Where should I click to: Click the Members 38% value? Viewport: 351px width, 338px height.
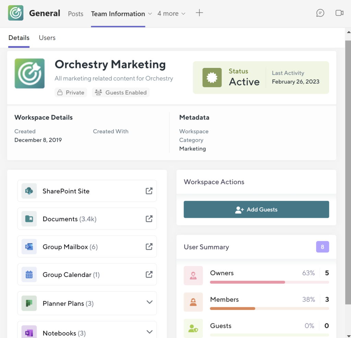308,300
